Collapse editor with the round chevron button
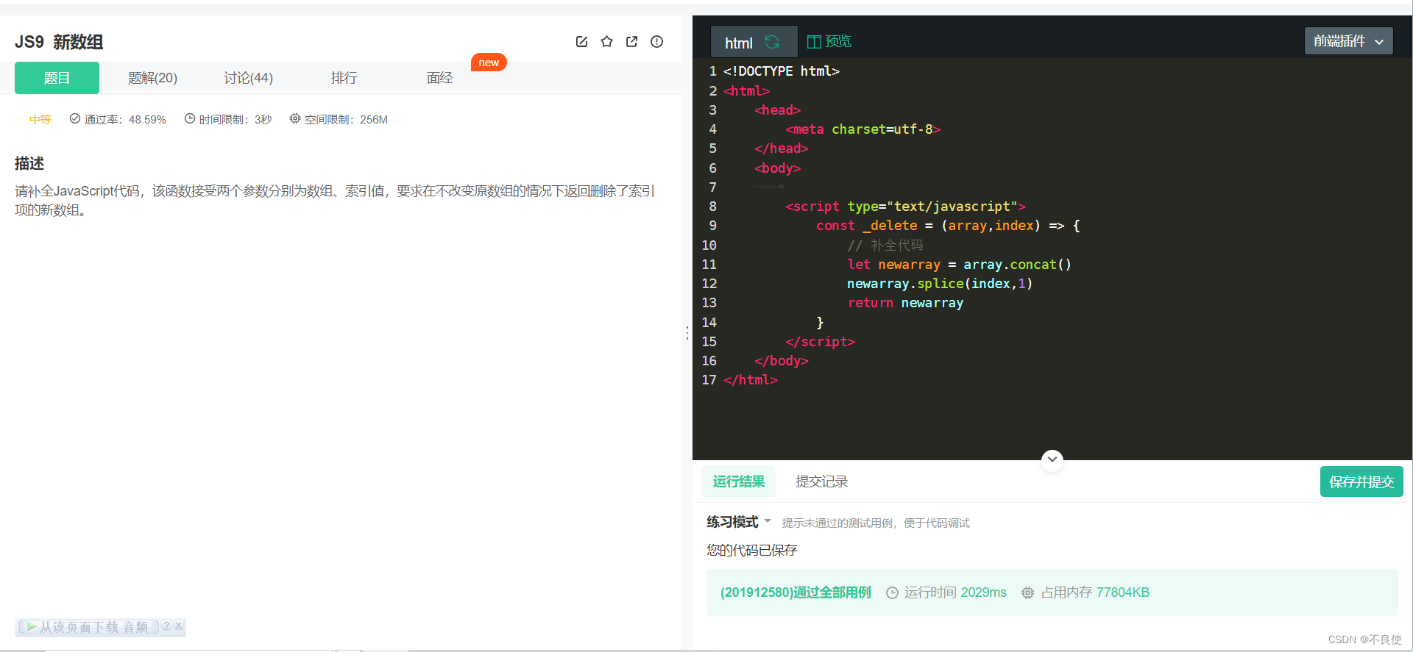The width and height of the screenshot is (1413, 652). click(x=1052, y=459)
